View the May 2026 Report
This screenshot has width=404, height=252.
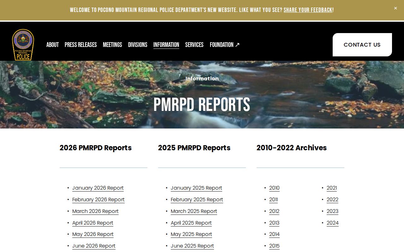pyautogui.click(x=93, y=234)
